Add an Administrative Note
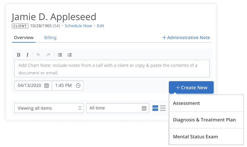This screenshot has width=247, height=147. (x=186, y=38)
